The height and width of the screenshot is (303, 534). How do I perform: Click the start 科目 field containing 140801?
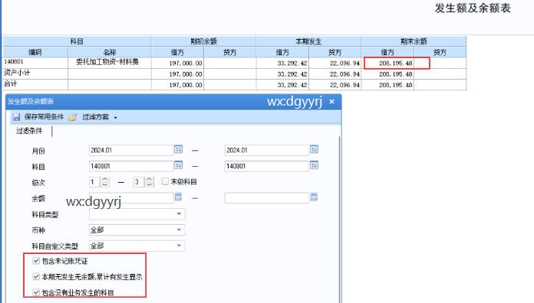[x=131, y=166]
